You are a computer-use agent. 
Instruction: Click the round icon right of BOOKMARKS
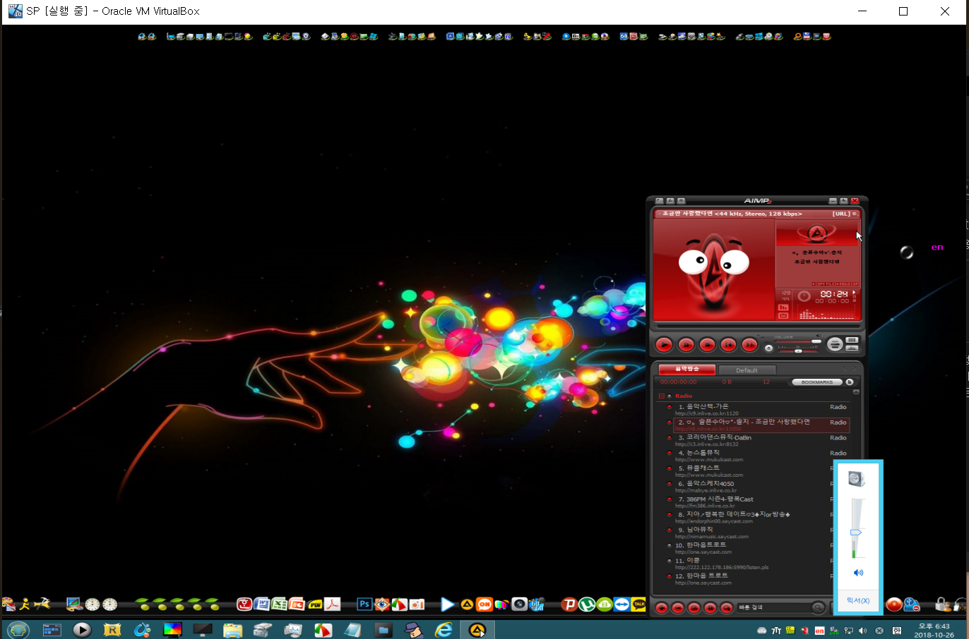point(850,382)
